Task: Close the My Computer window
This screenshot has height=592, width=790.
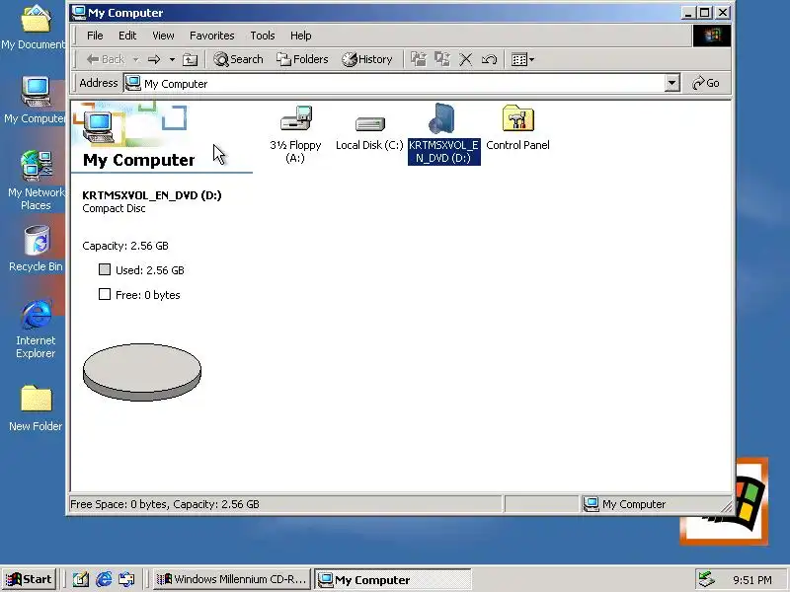Action: pos(723,13)
